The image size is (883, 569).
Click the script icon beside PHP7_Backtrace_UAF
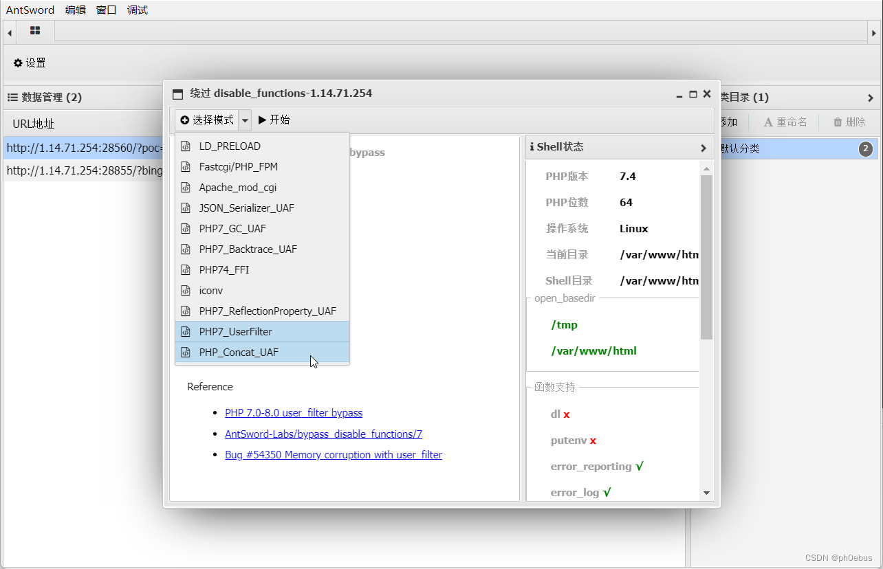pos(185,249)
